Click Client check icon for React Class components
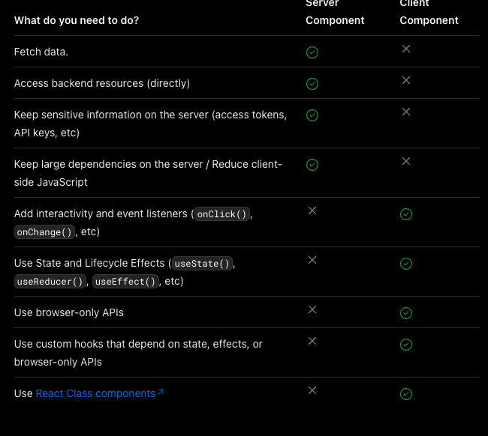Screen dimensions: 488x436 (x=406, y=394)
